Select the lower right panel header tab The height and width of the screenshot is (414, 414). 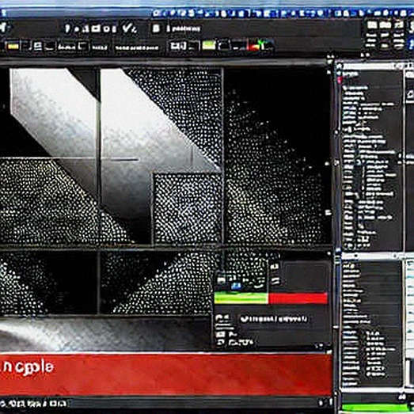(x=370, y=256)
